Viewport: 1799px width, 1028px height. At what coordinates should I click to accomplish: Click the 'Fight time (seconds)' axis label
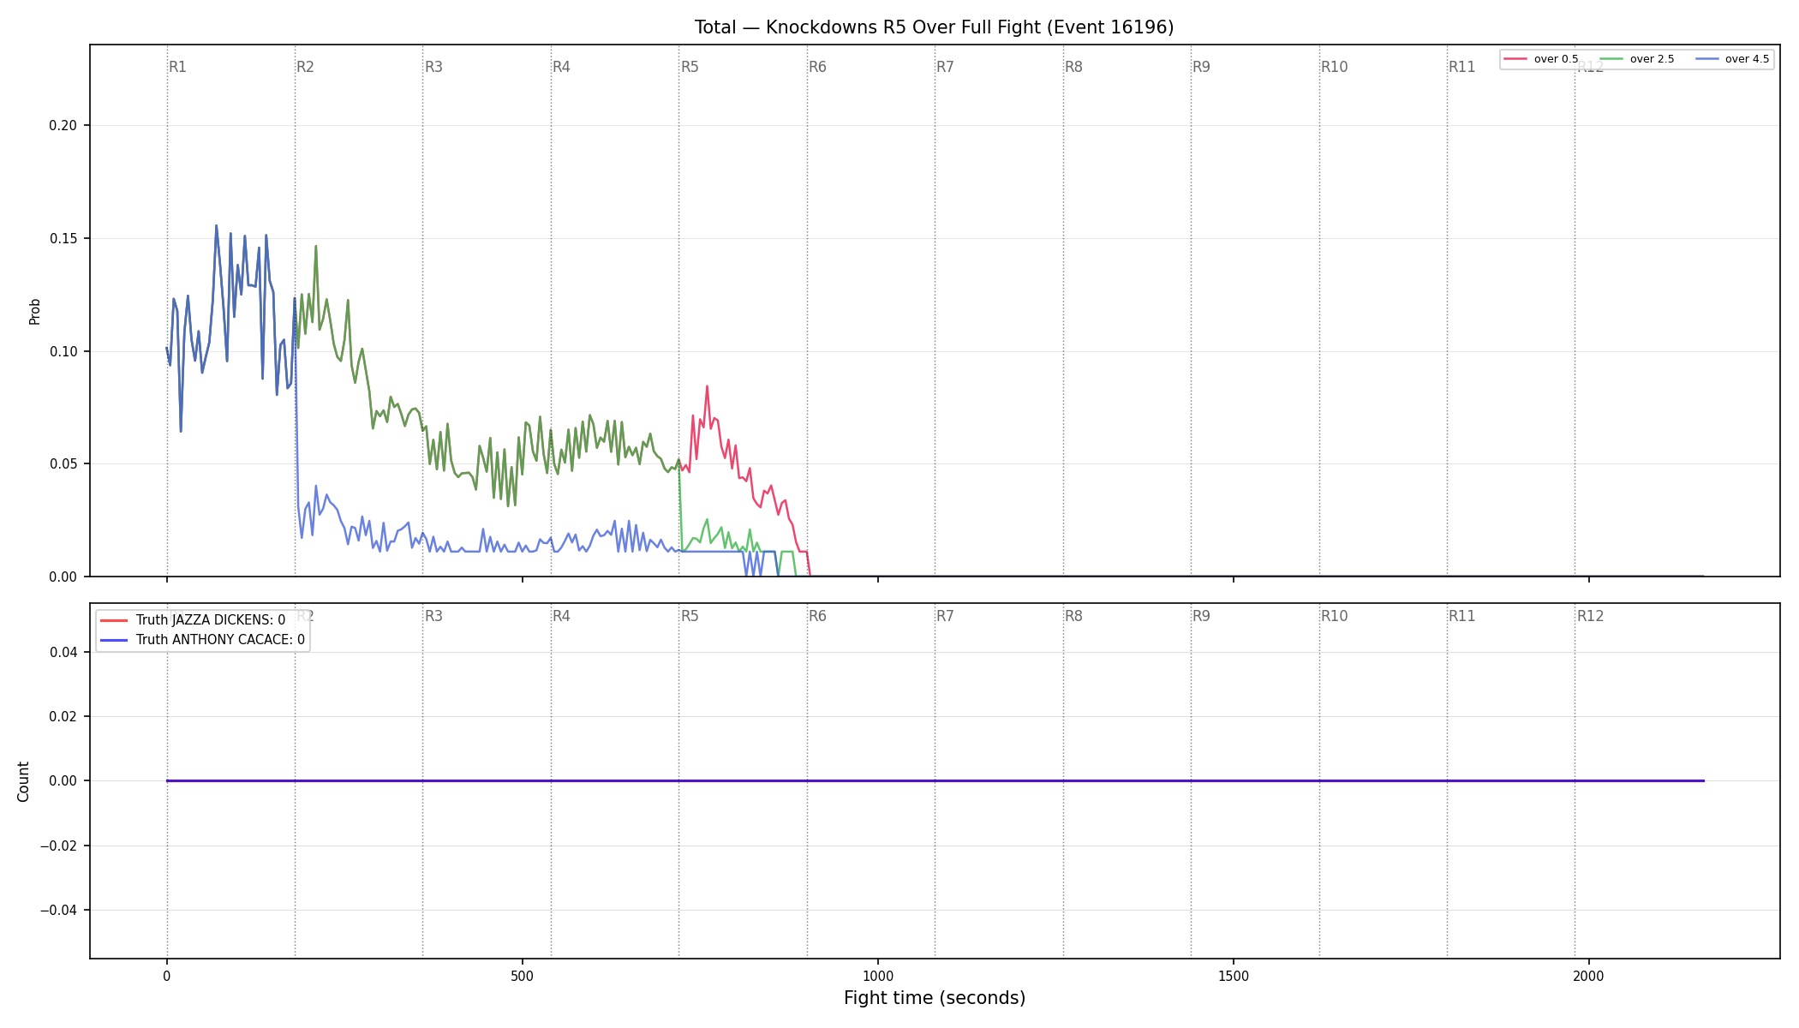(x=935, y=998)
